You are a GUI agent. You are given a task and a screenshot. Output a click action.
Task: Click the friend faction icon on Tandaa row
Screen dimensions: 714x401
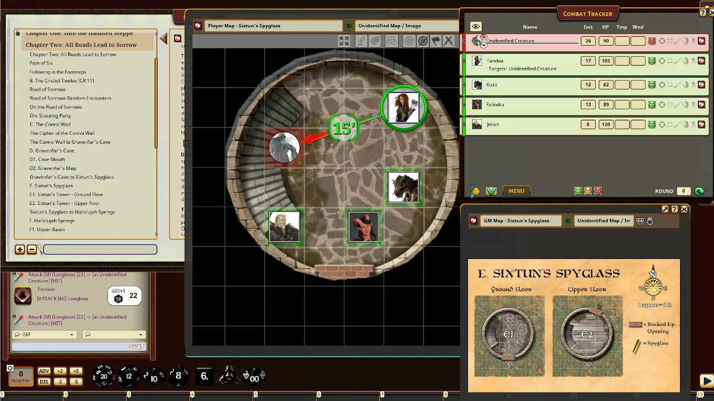(652, 61)
